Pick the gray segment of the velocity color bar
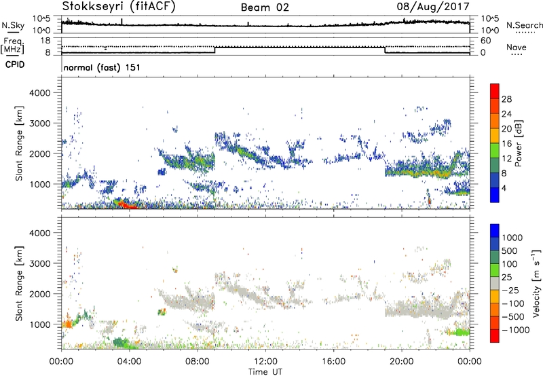Screen dimensions: 543x376 click(x=495, y=283)
